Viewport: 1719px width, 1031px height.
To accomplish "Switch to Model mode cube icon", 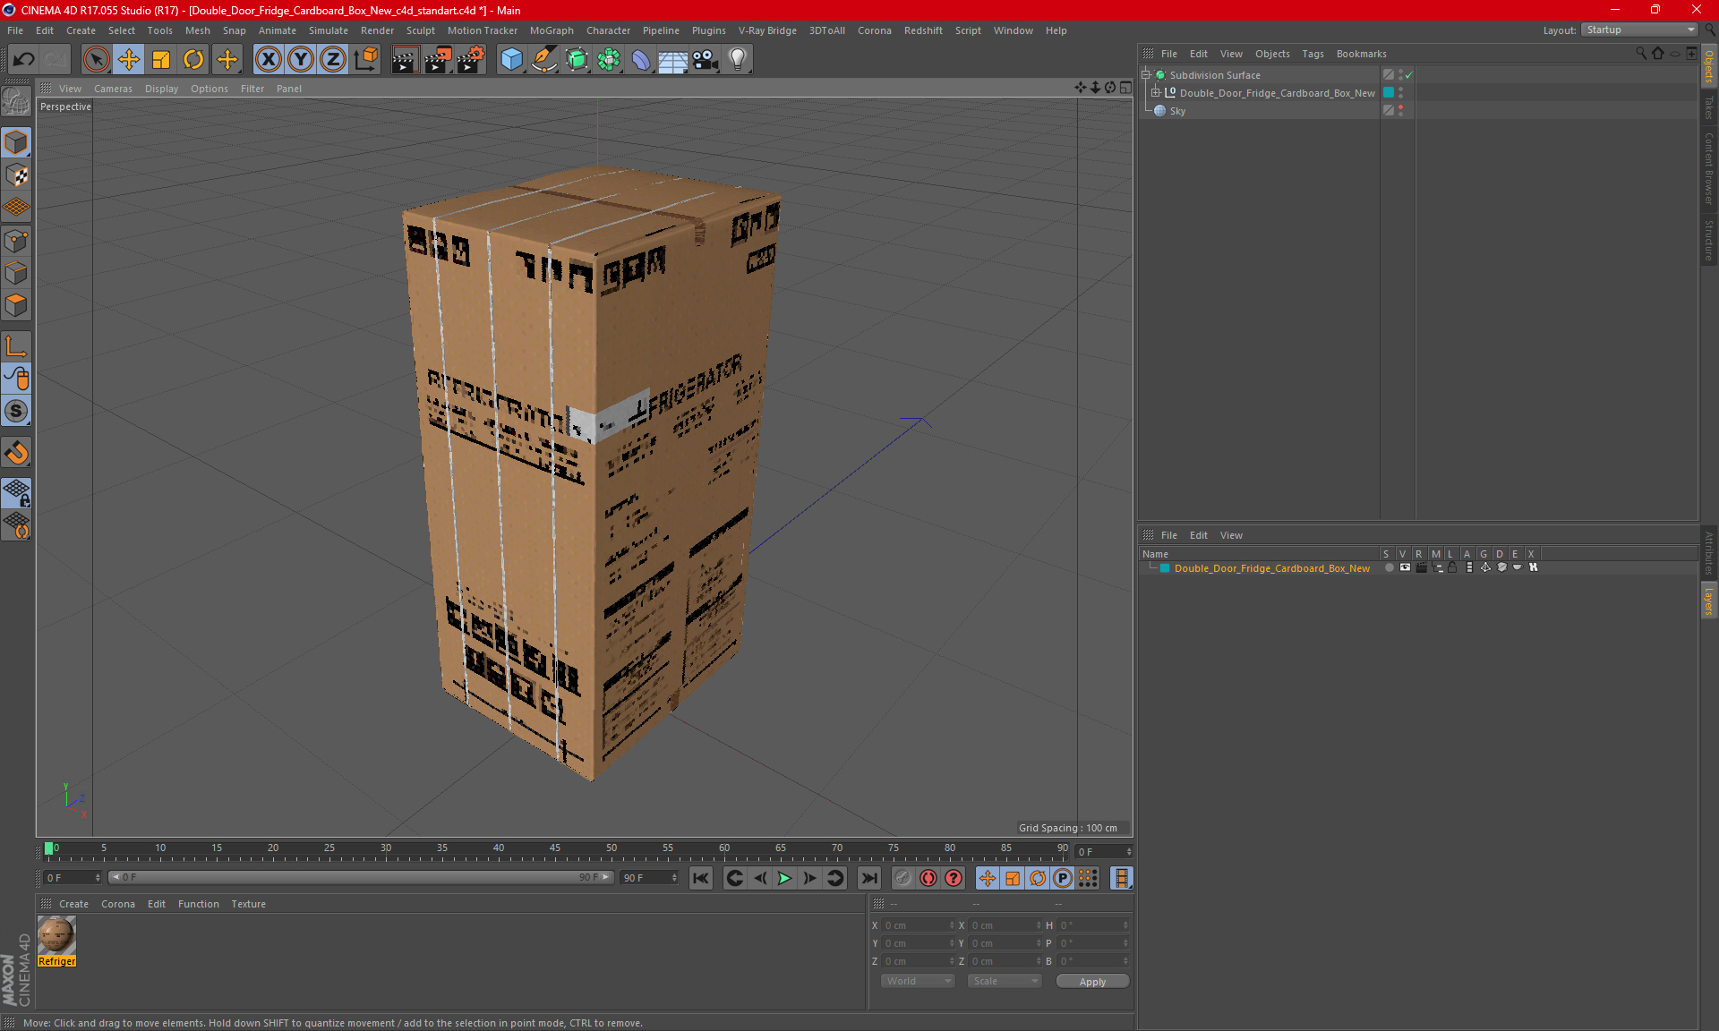I will pyautogui.click(x=16, y=142).
